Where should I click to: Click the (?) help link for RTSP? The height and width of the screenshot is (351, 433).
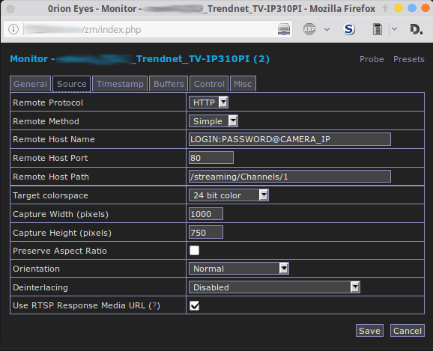pyautogui.click(x=154, y=305)
